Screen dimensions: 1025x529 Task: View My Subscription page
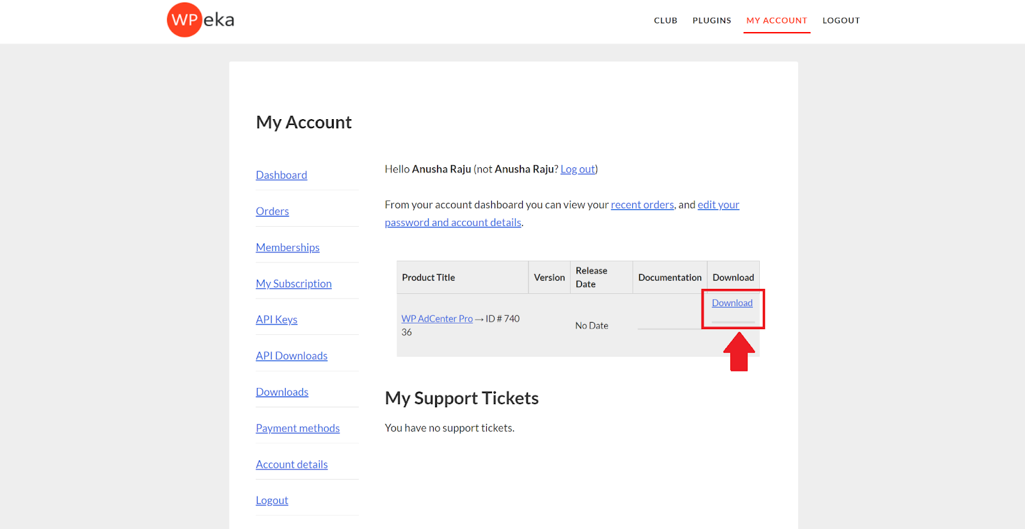(x=293, y=284)
